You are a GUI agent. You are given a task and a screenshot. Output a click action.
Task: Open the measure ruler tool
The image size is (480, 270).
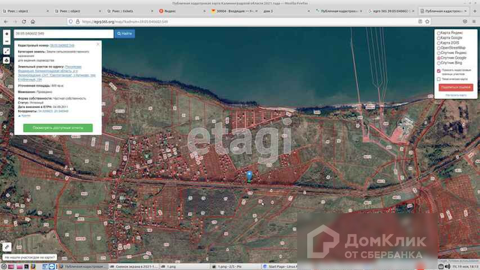[6, 246]
